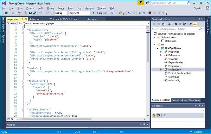Screen dimensions: 211x134
Task: Save the current file with disk icon
Action: pos(30,13)
